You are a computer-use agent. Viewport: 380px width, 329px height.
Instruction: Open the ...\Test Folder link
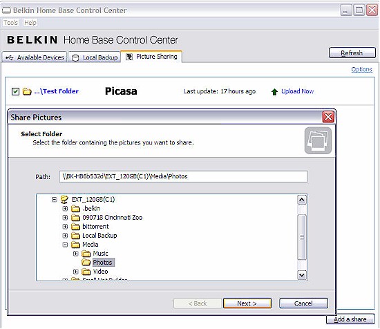(x=56, y=91)
